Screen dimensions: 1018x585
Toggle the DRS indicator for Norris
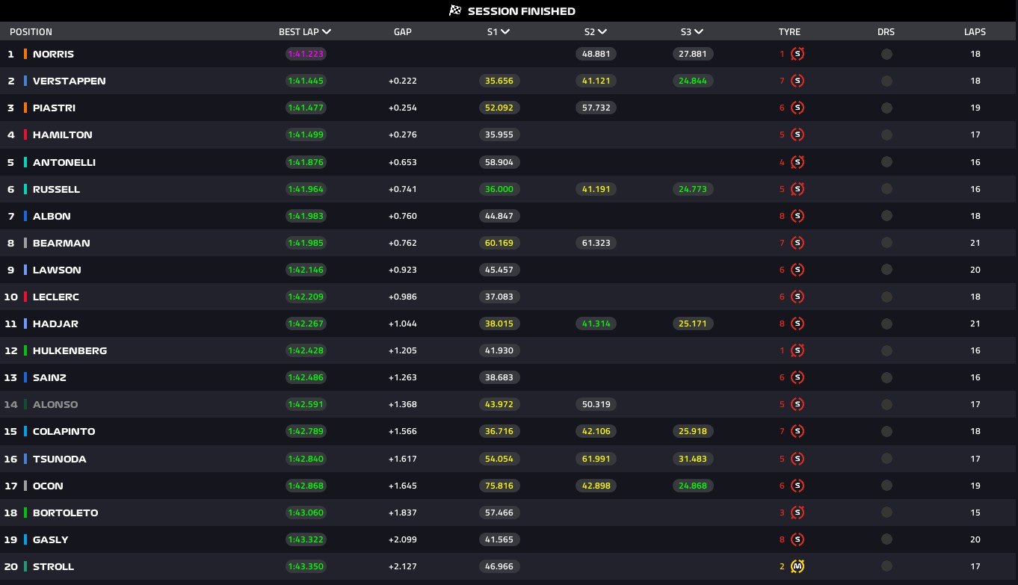coord(886,54)
